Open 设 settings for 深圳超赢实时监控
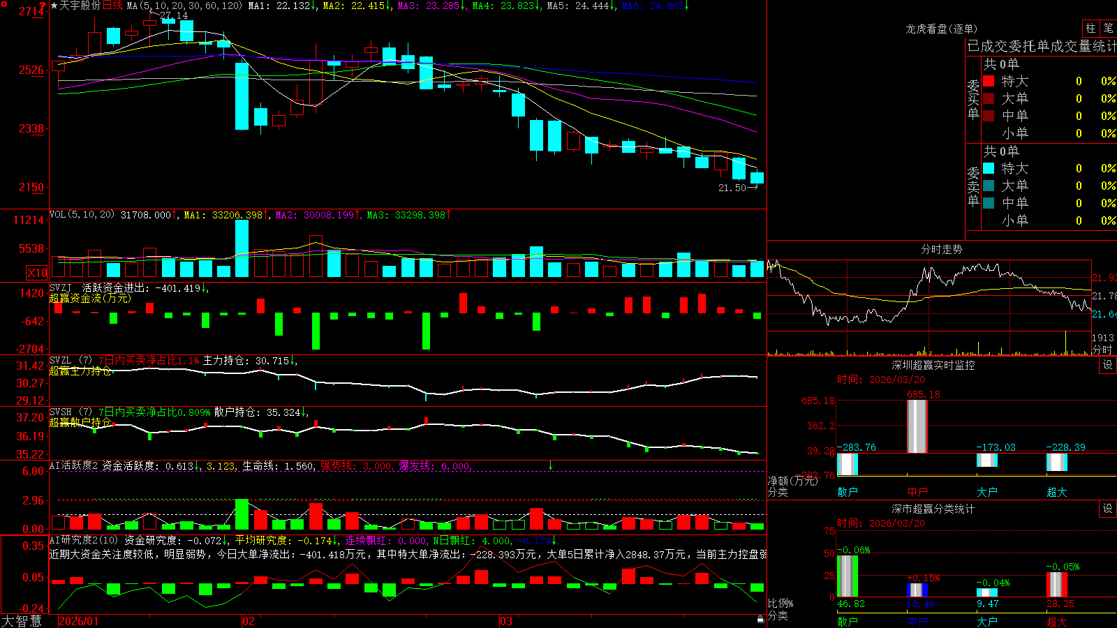 pyautogui.click(x=1108, y=365)
